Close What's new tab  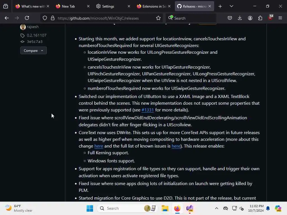pos(48,6)
